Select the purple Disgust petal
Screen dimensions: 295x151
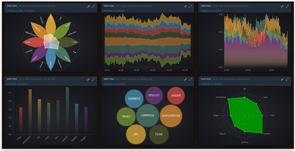click(38, 55)
